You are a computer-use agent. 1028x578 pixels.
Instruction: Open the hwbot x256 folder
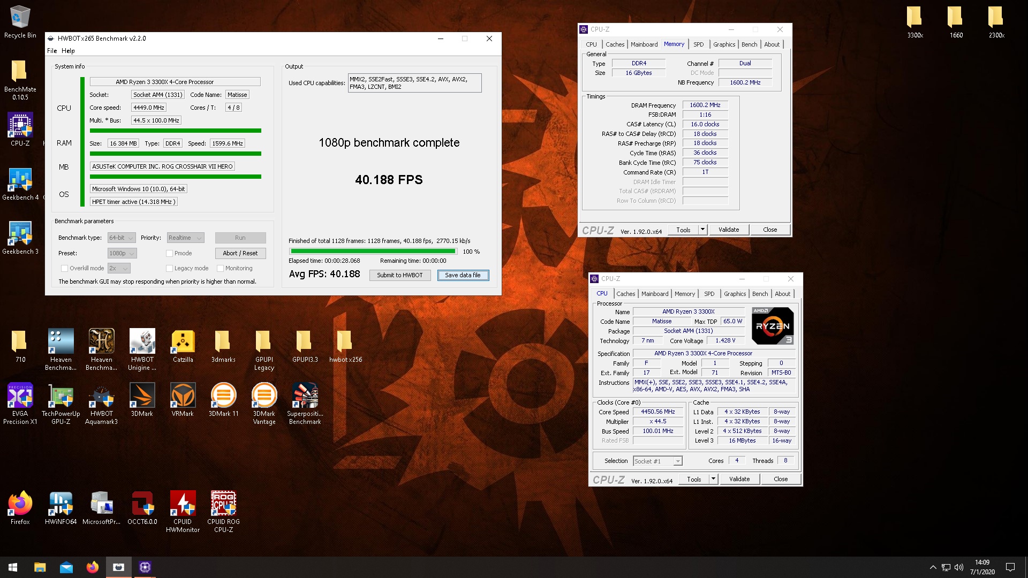(x=345, y=346)
